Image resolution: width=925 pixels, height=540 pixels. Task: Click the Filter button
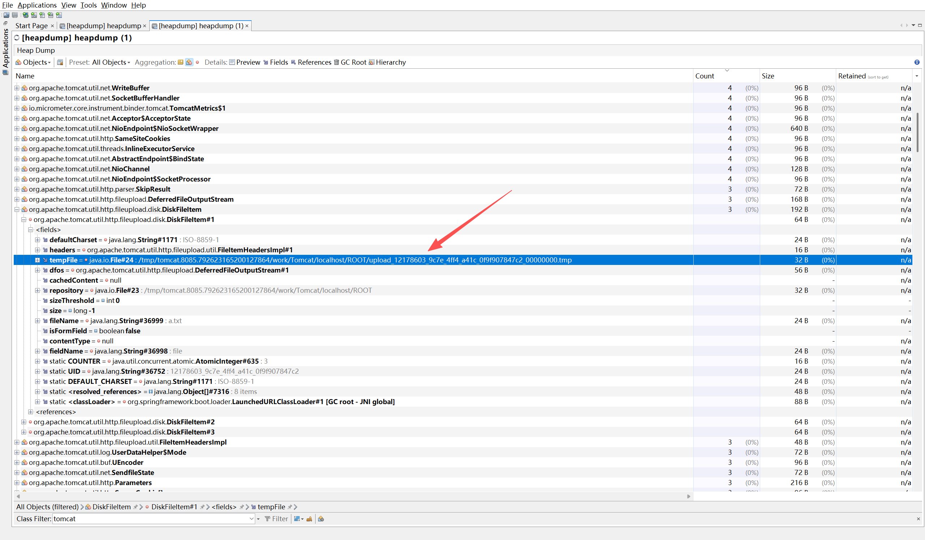(277, 519)
